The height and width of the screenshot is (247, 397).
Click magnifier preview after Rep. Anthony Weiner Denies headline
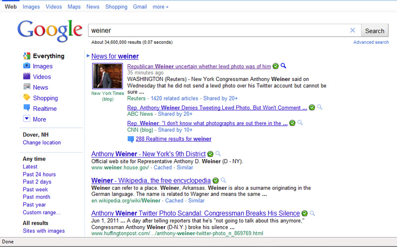point(320,107)
